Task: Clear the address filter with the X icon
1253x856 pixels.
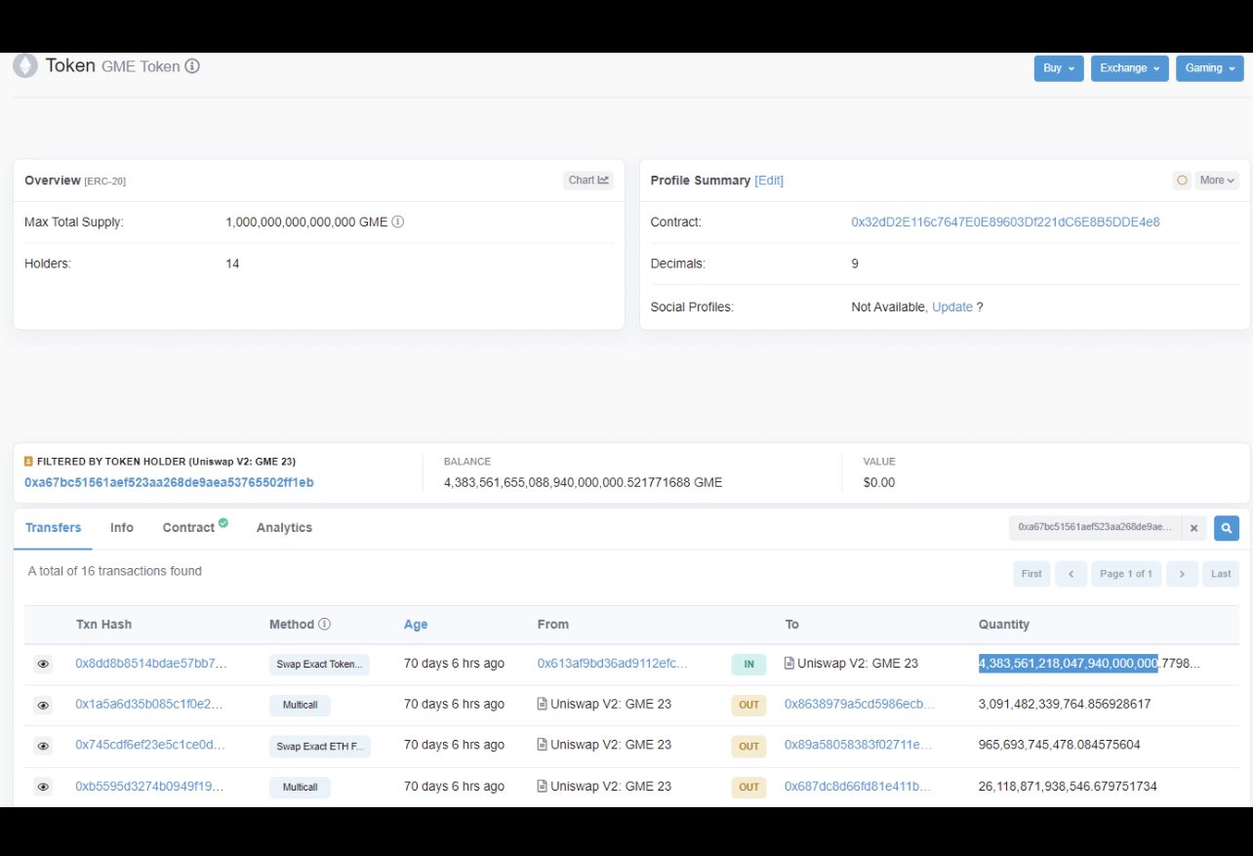Action: click(1193, 528)
